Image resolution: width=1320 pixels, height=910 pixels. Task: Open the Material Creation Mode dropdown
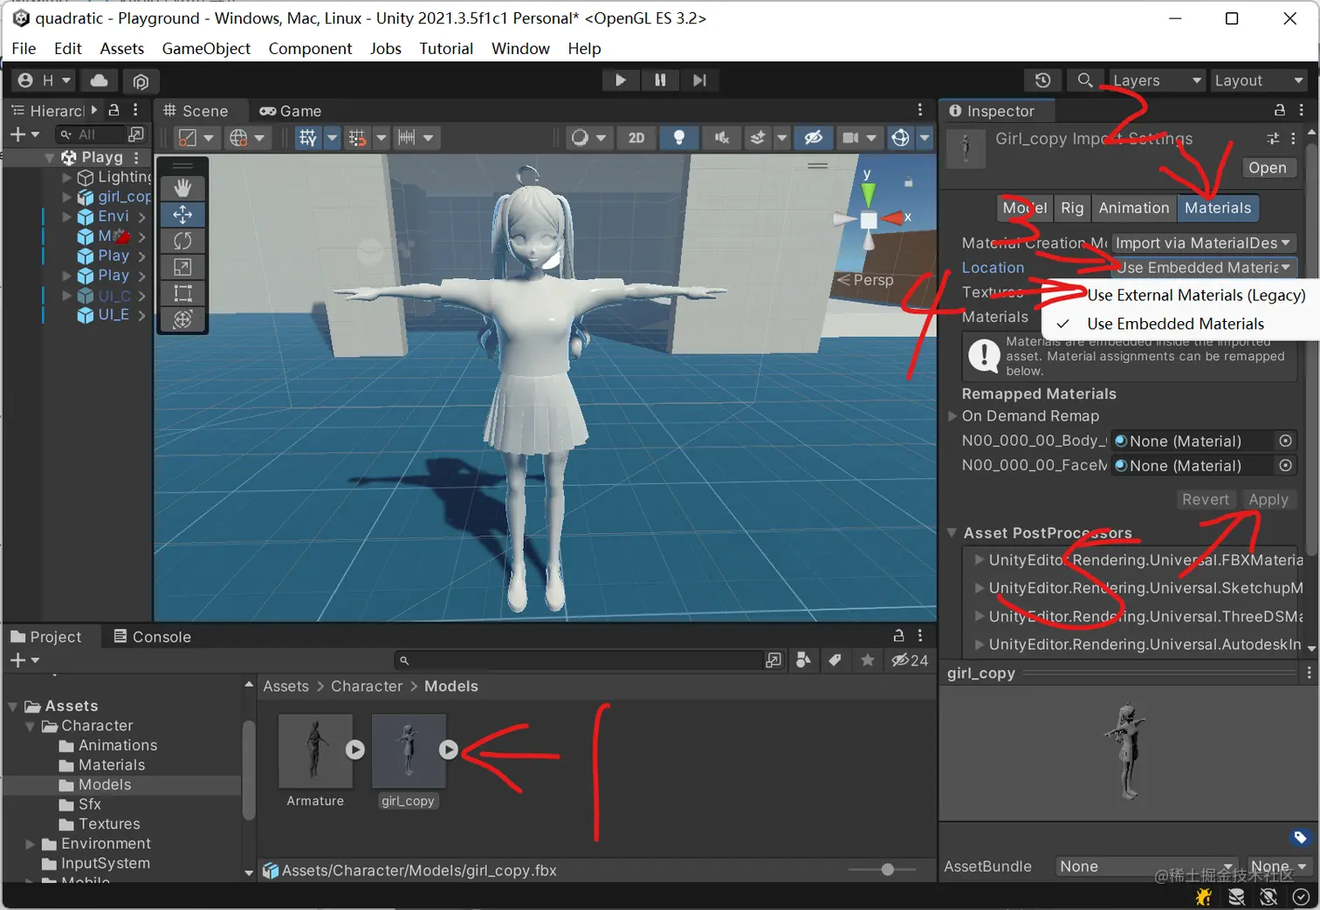pos(1203,243)
